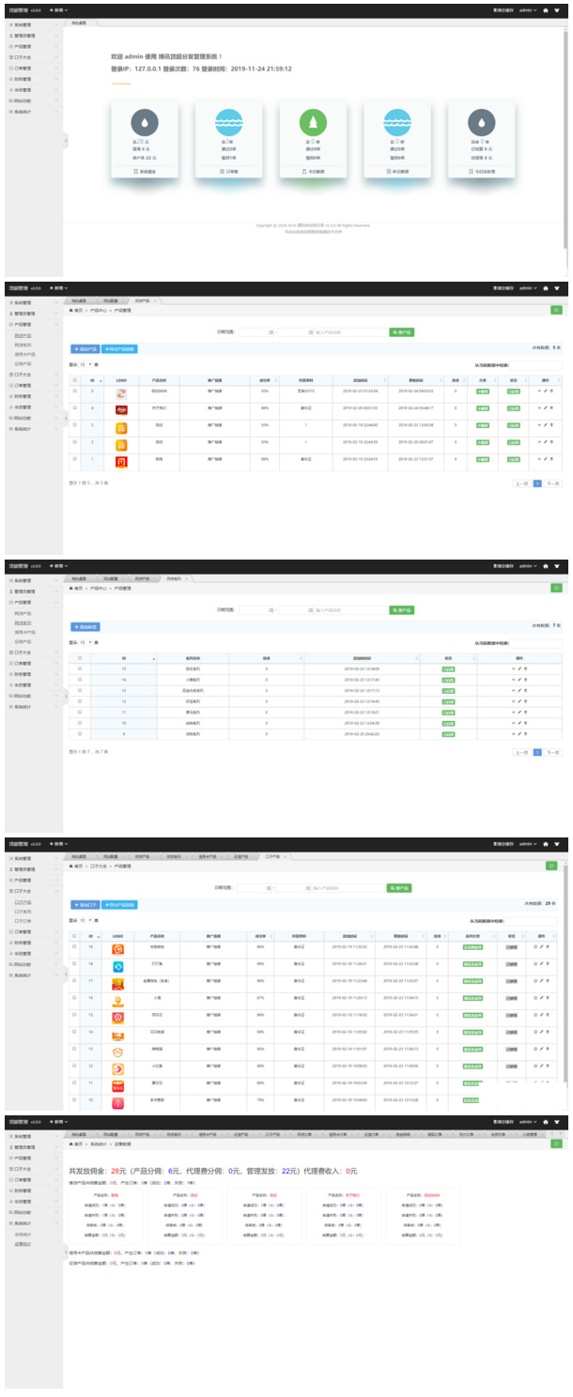Click the product name search field on the 网贷产品 page
Viewport: 573px width, 1397px height.
point(348,331)
